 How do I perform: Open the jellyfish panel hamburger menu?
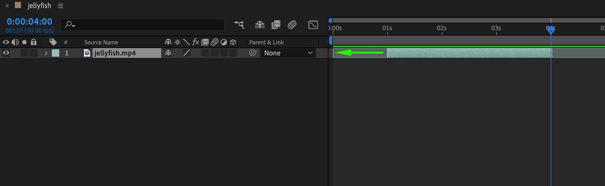[60, 6]
